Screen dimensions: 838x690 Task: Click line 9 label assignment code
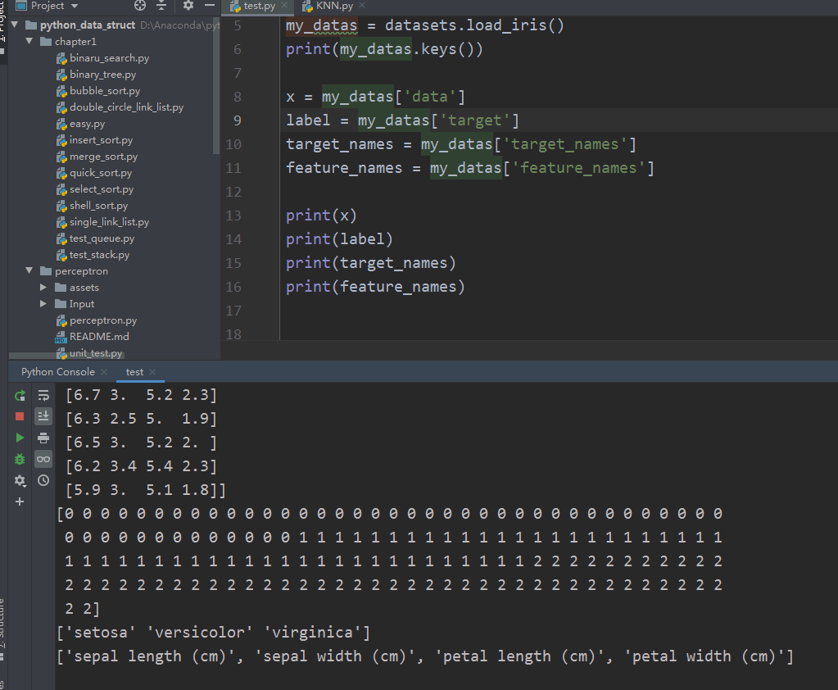[402, 120]
